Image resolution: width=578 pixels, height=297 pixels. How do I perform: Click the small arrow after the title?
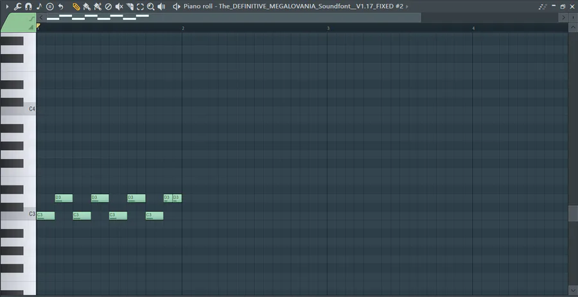[x=407, y=6]
